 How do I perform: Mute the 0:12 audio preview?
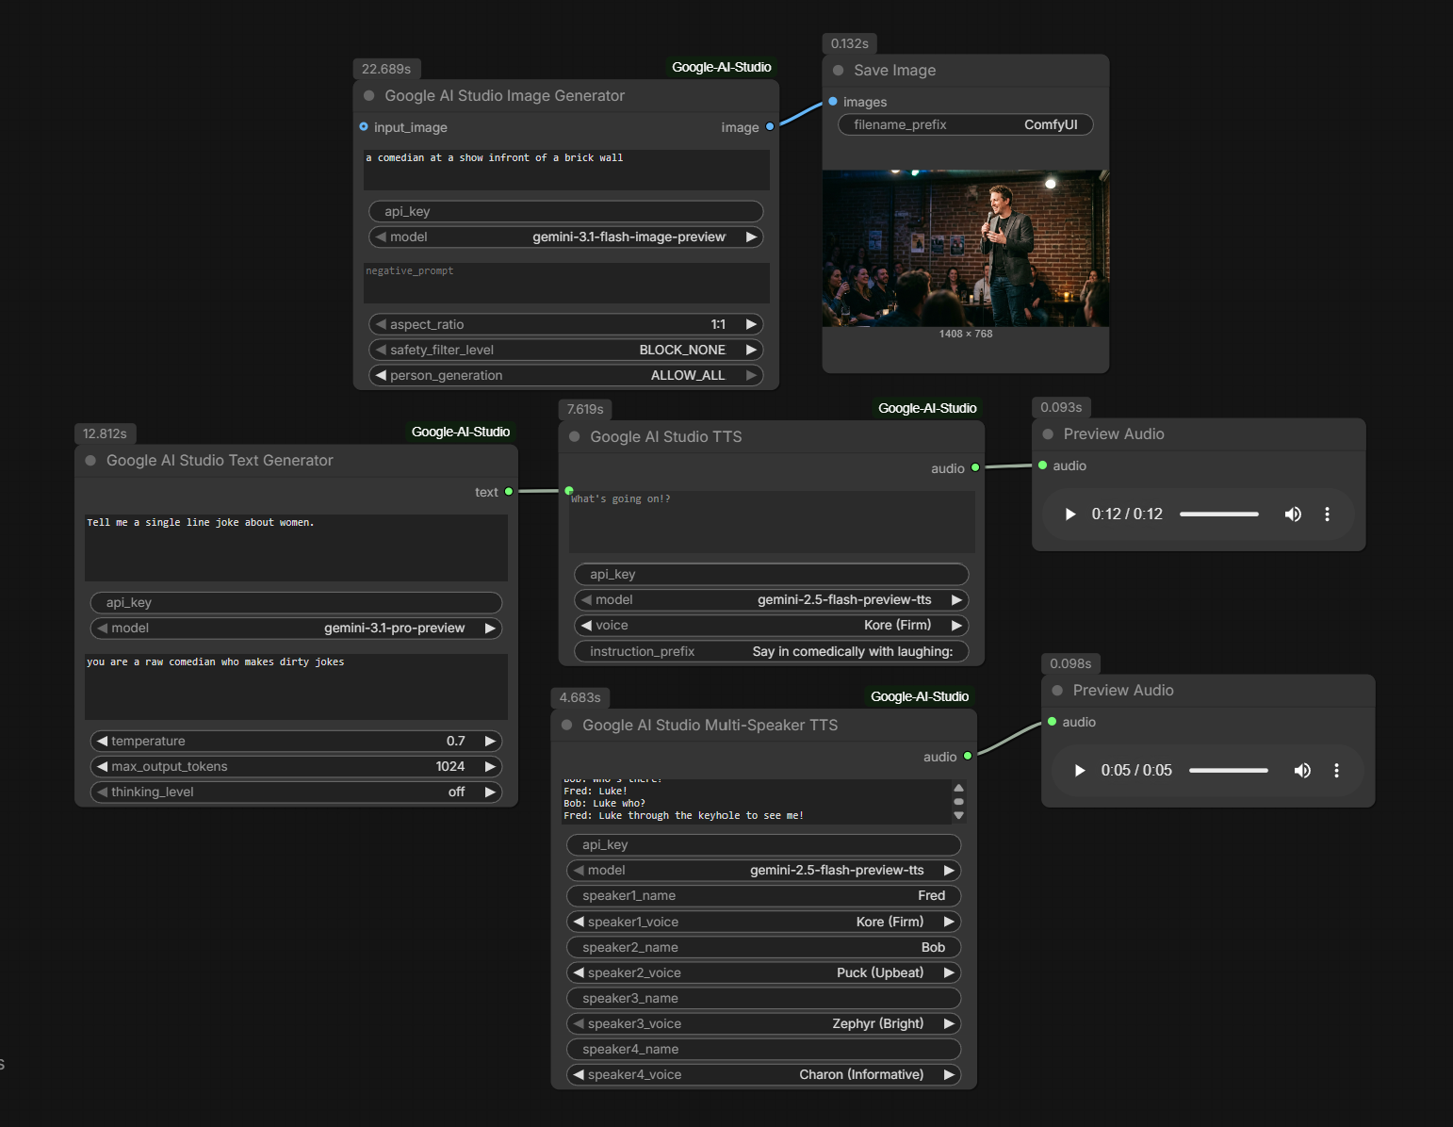click(1293, 514)
